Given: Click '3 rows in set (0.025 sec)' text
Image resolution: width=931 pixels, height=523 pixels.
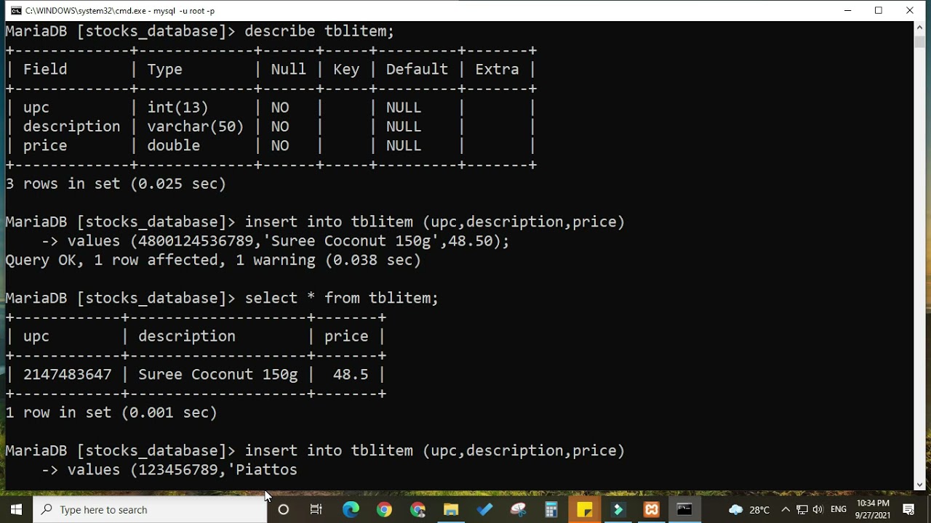Looking at the screenshot, I should tap(116, 184).
